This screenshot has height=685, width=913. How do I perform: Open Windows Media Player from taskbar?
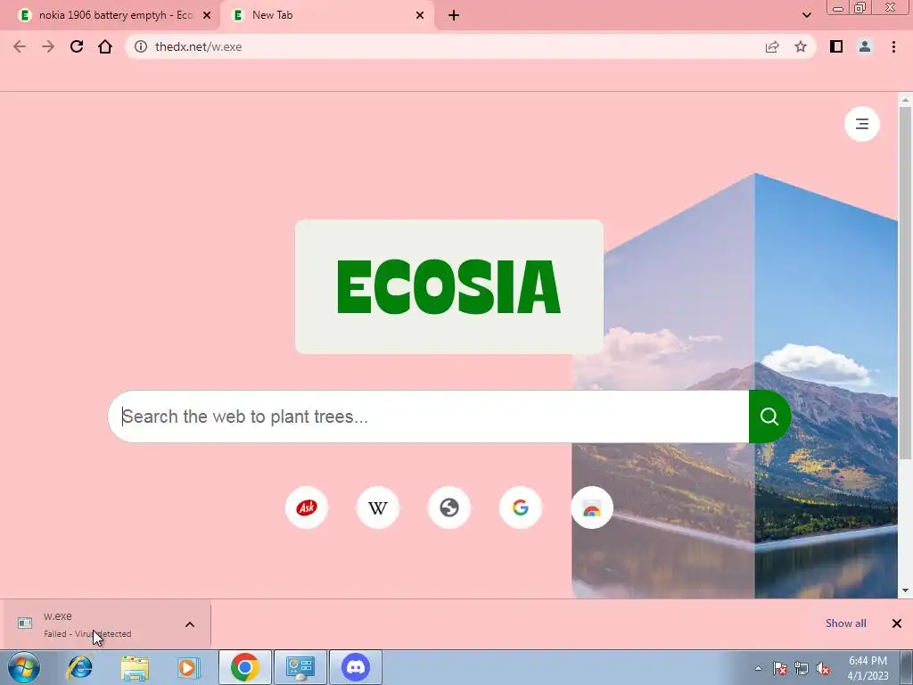tap(188, 667)
